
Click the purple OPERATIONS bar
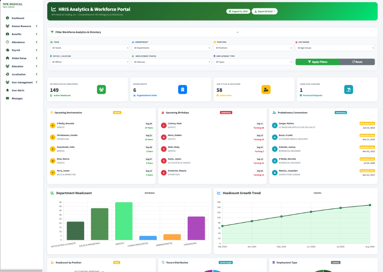coord(196,228)
